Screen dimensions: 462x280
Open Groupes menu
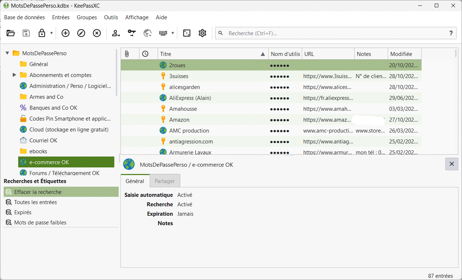[x=87, y=17]
